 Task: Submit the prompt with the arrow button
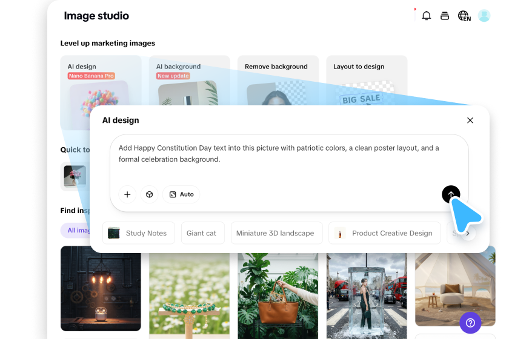pos(451,194)
